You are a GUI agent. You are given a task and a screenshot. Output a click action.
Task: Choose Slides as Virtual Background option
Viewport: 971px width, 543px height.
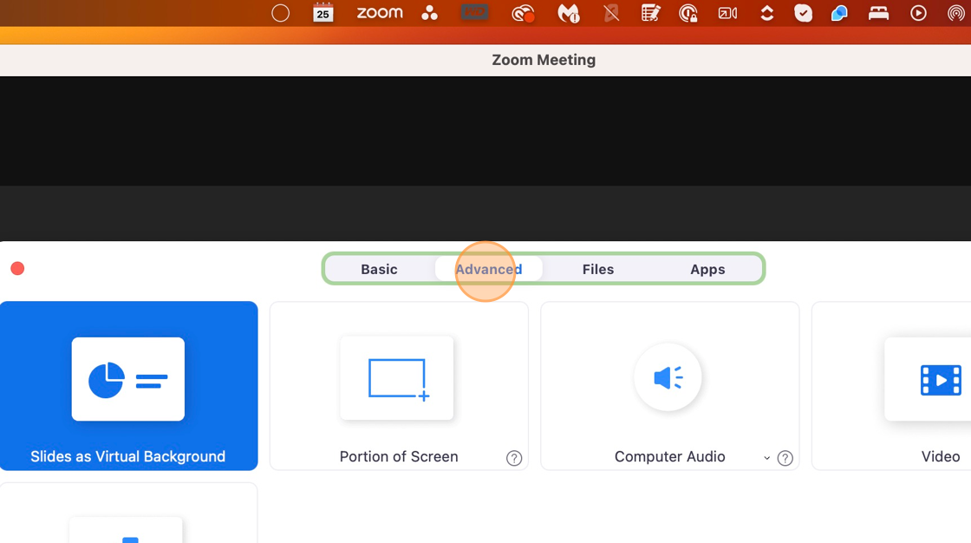coord(128,385)
